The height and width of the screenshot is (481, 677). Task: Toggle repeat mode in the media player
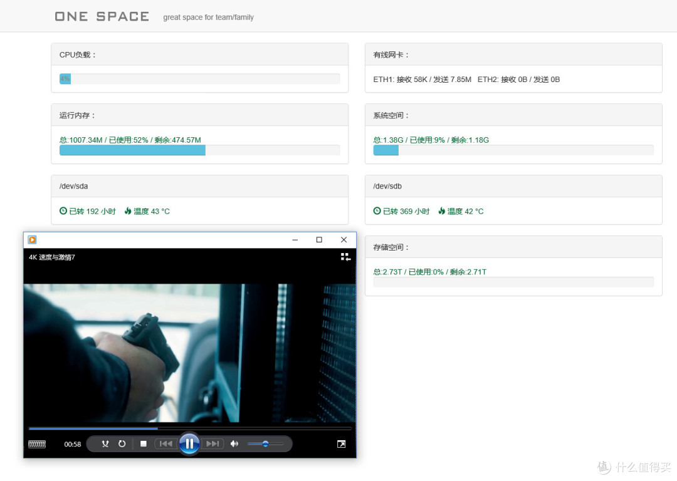coord(122,443)
